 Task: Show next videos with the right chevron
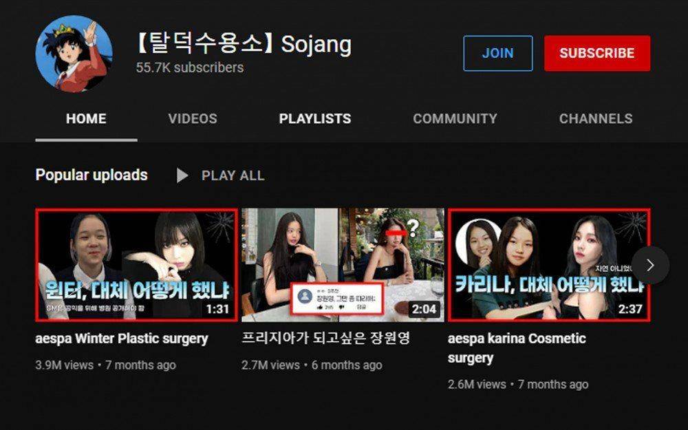650,265
